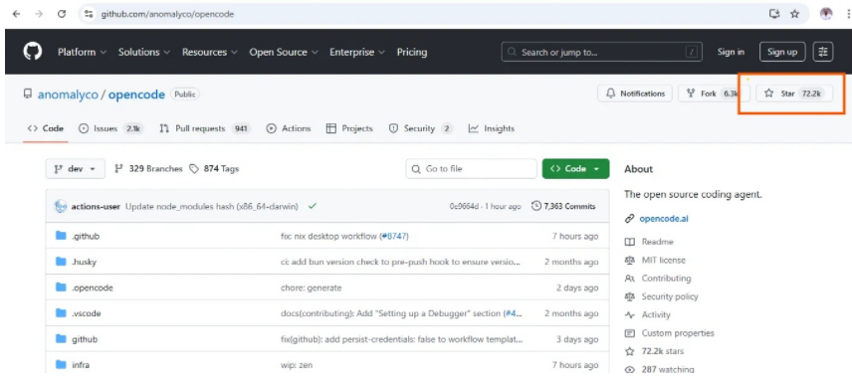Open the 287 watching link
Screen dimensions: 852x387
[668, 370]
